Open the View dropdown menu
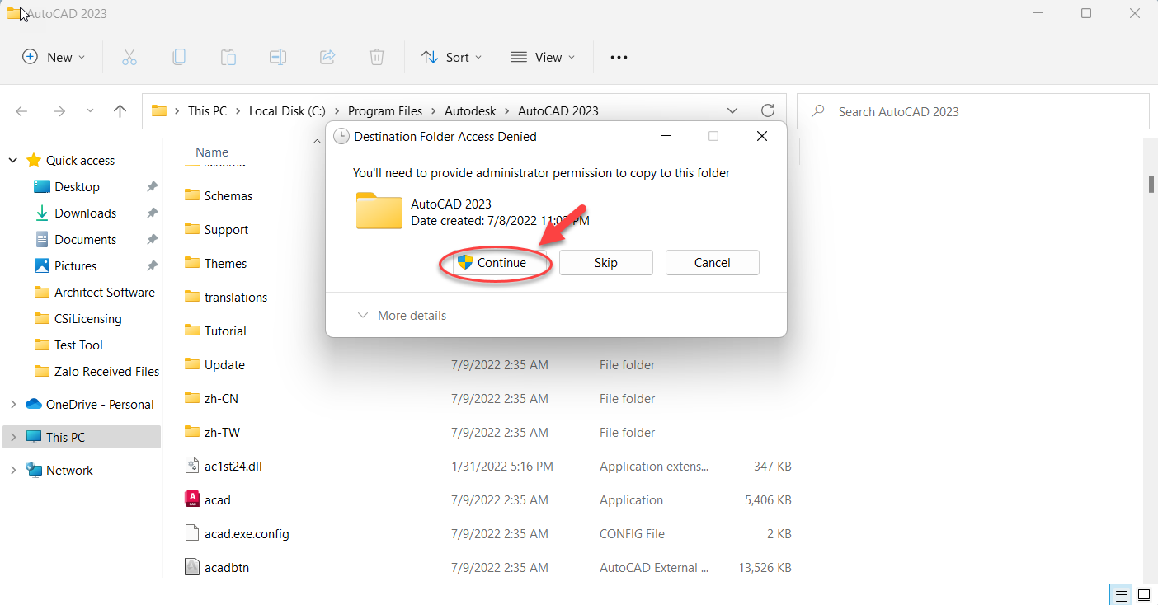The width and height of the screenshot is (1158, 605). (x=543, y=57)
